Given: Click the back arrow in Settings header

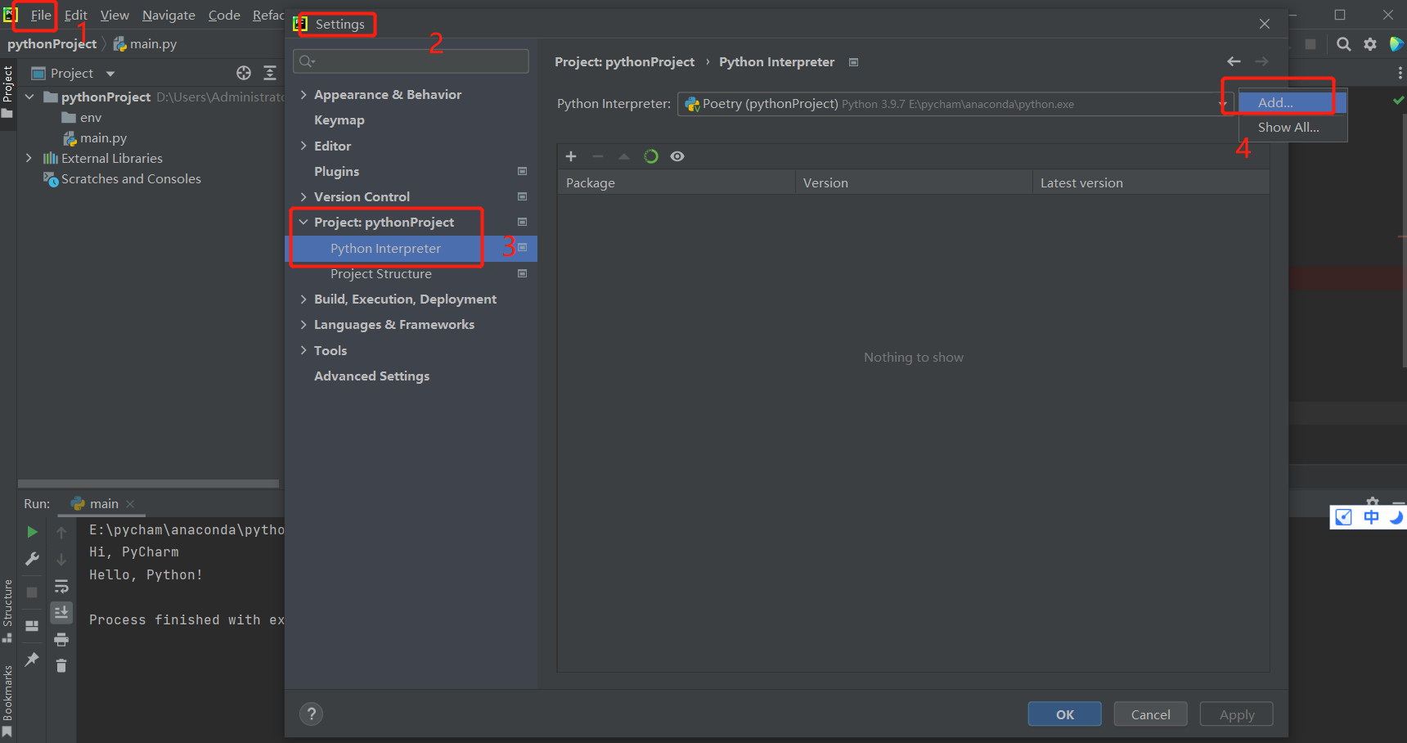Looking at the screenshot, I should tap(1234, 61).
